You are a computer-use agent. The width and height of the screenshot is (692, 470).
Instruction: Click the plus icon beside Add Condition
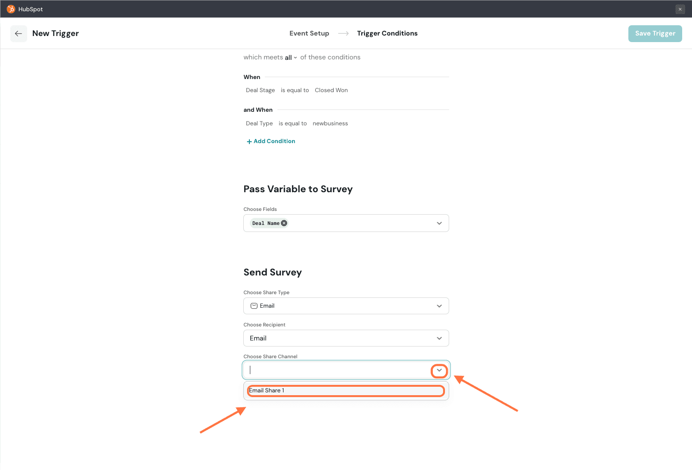(x=249, y=142)
